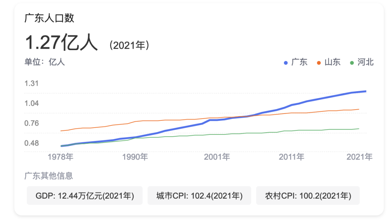Viewport: 390px width, 221px height.
Task: Toggle the 山东 series legend label
Action: (333, 62)
